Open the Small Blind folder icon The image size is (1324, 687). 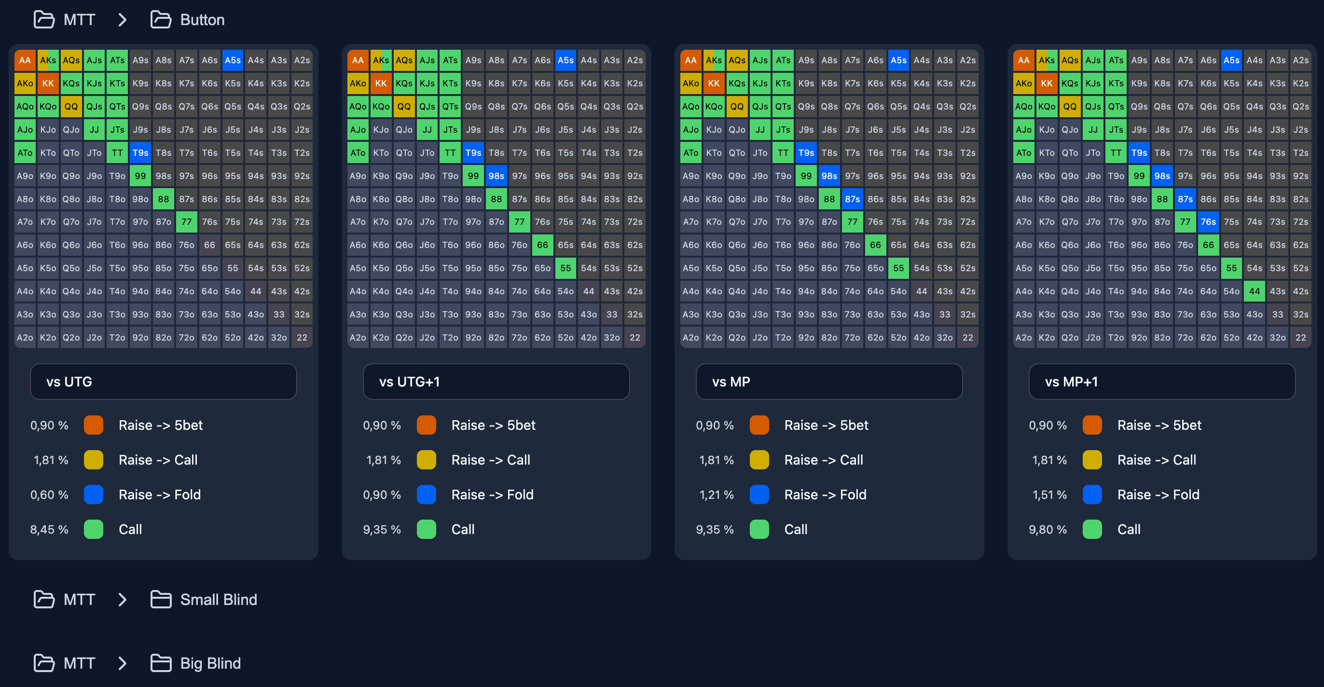(x=161, y=599)
